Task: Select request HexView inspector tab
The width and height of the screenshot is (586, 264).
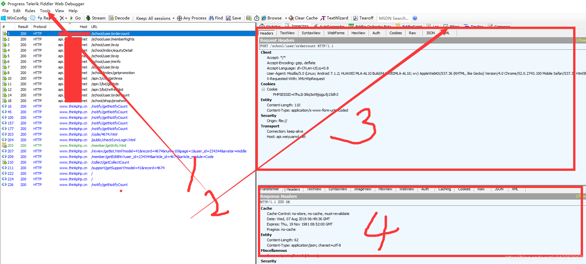Action: (x=358, y=33)
